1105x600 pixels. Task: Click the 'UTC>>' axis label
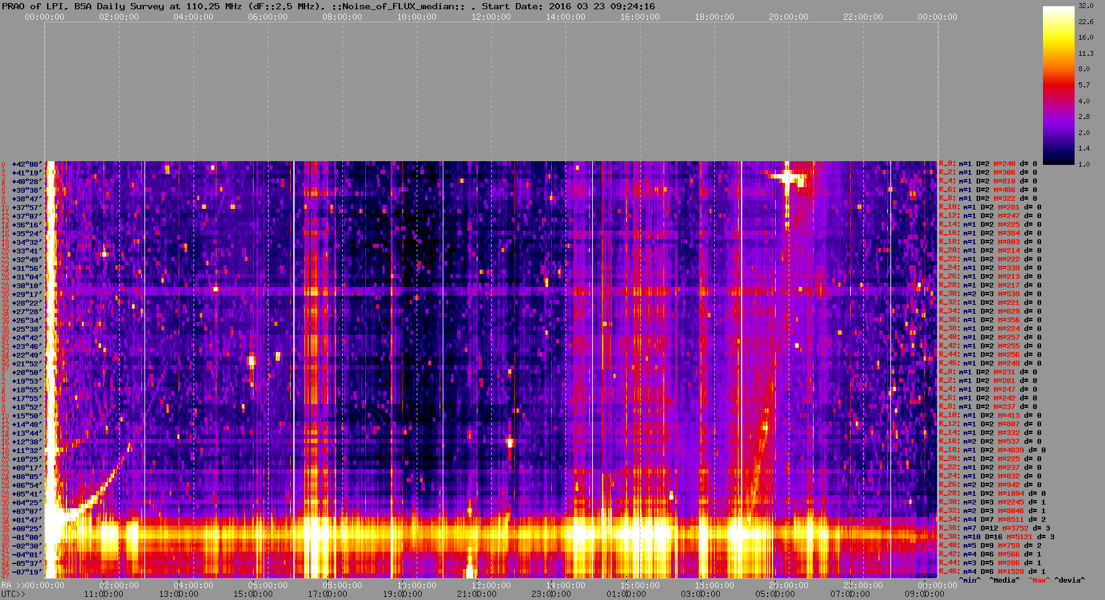click(14, 594)
